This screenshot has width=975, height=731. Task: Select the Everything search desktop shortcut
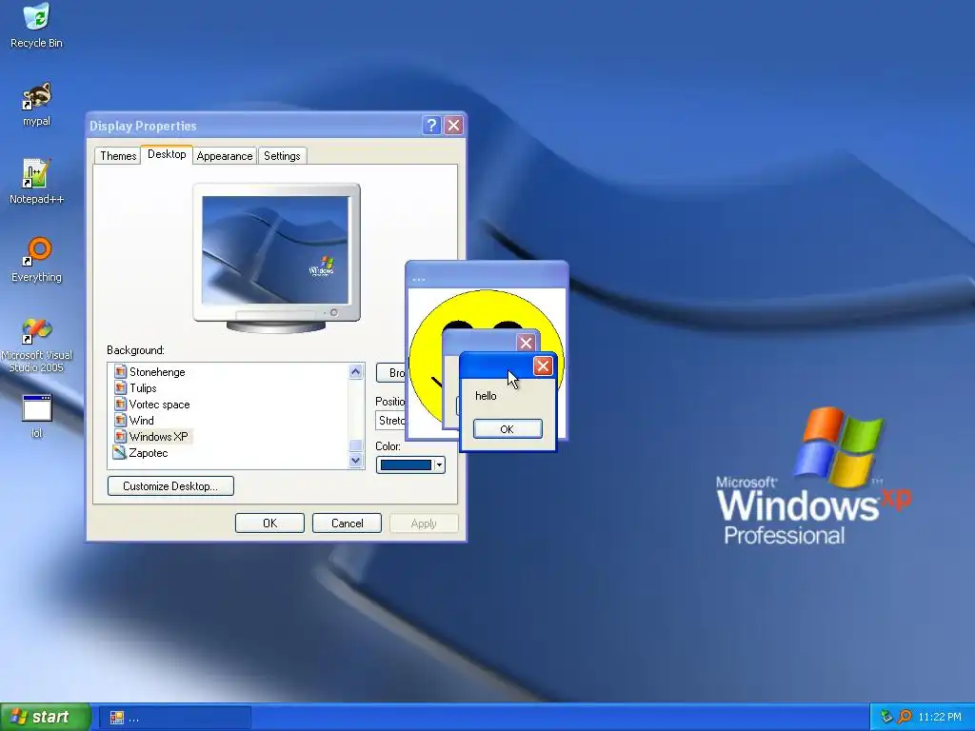tap(37, 259)
